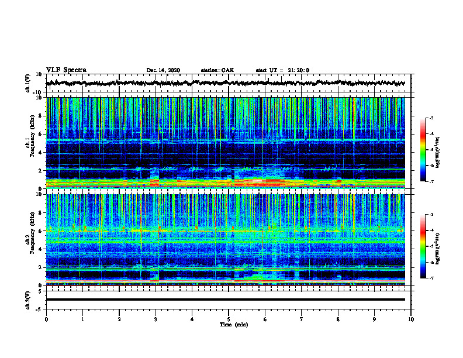This screenshot has width=463, height=358.
Task: Click the 8 tick on Time axis
Action: 338,319
